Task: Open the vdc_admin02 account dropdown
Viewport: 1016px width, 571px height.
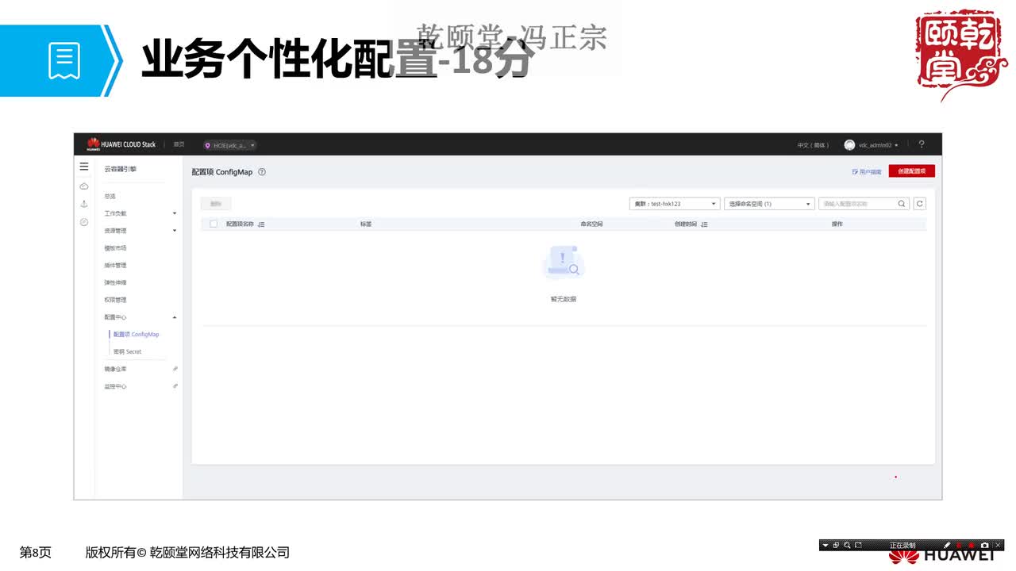Action: 878,145
